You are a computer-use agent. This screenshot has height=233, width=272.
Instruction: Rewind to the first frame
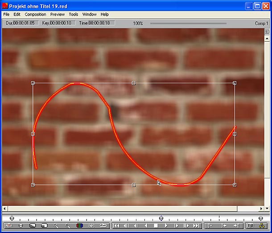coord(116,226)
